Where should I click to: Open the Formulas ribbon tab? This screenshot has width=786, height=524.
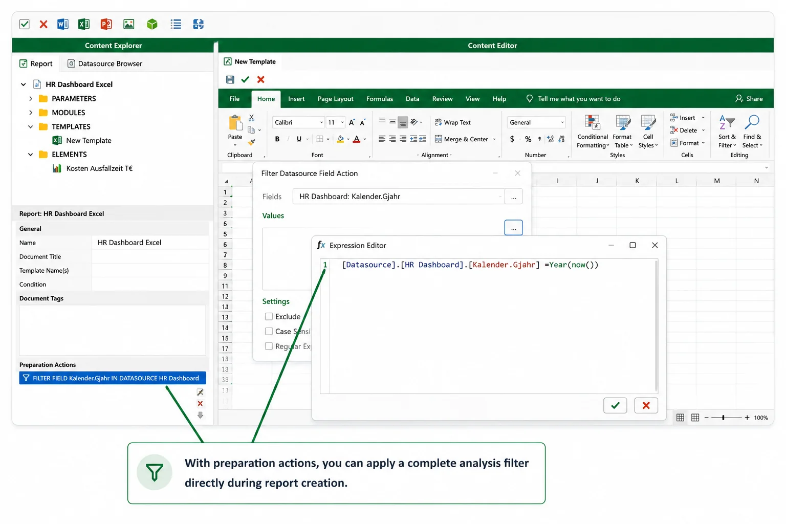380,99
